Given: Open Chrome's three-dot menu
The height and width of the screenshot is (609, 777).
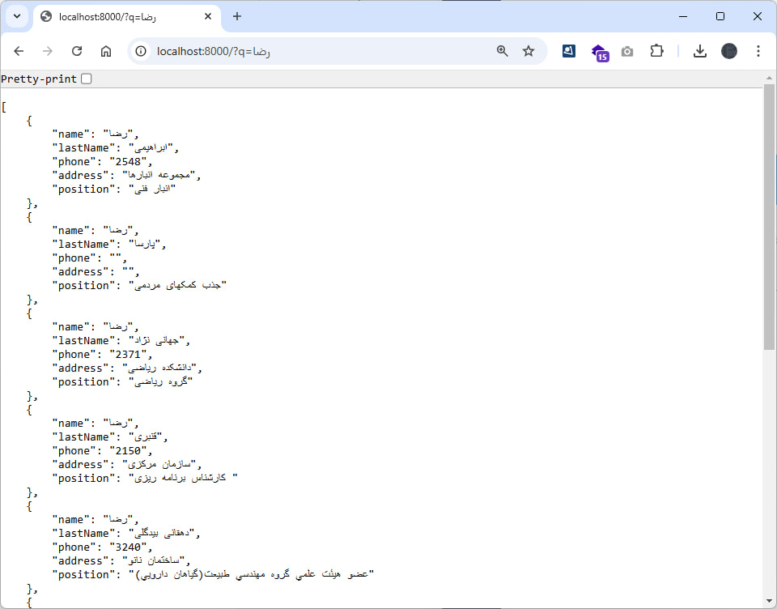Looking at the screenshot, I should [x=758, y=51].
